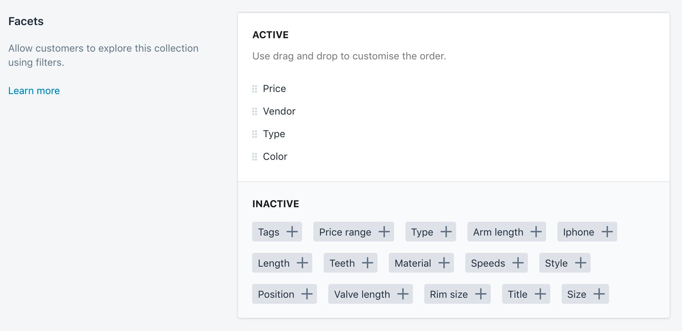Click the plus icon on Tags facet

292,232
